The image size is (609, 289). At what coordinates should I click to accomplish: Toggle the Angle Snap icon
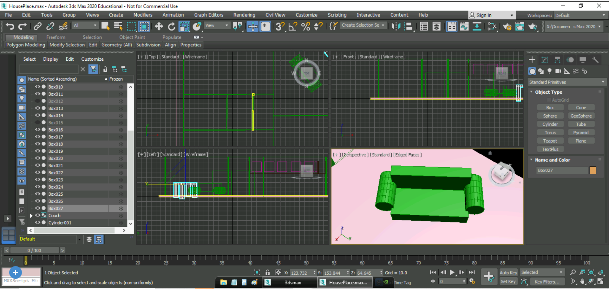[x=293, y=26]
